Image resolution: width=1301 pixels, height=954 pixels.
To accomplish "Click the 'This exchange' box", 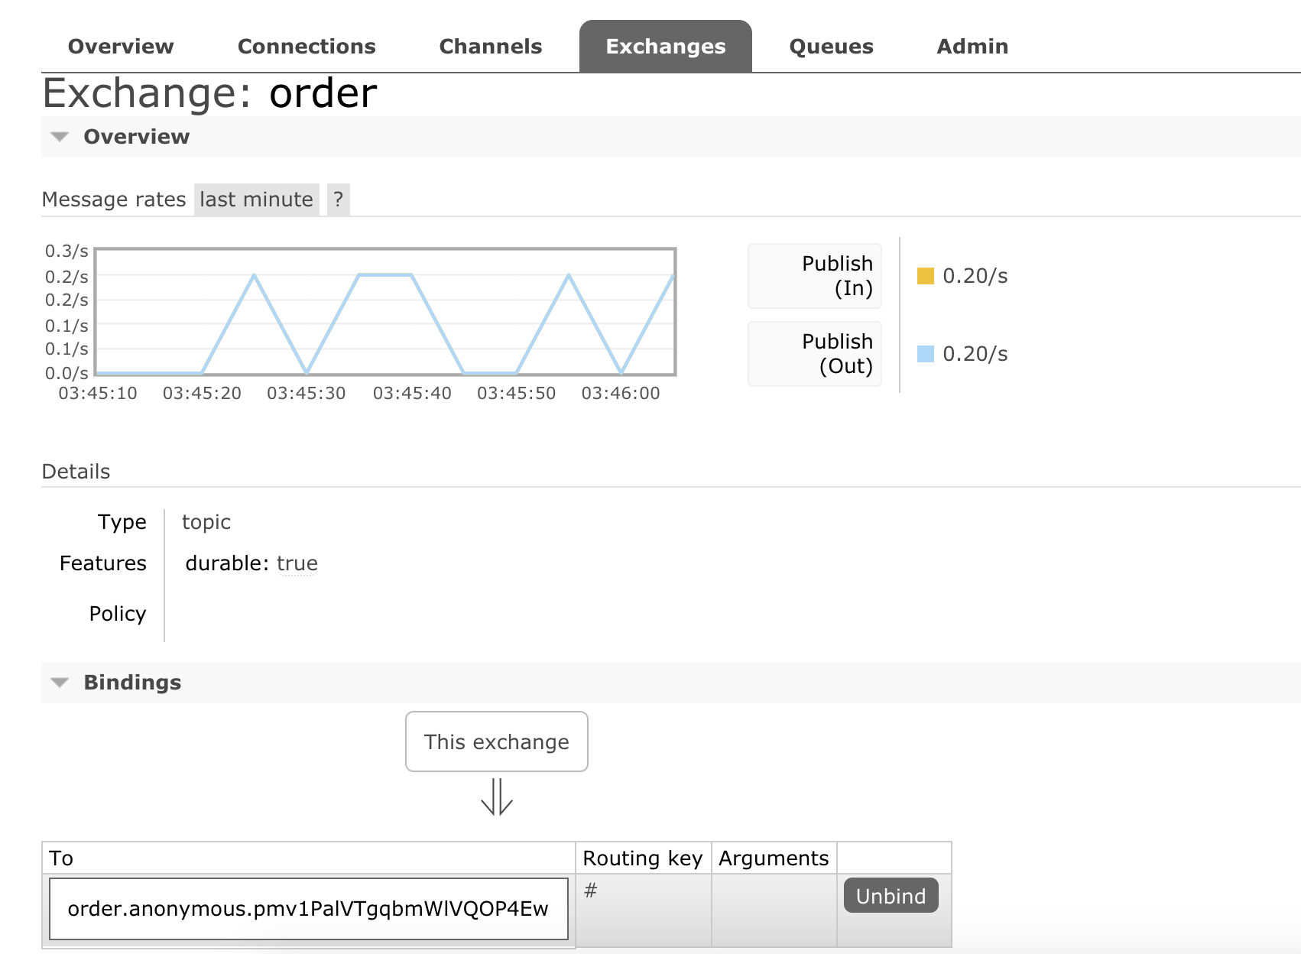I will coord(496,741).
